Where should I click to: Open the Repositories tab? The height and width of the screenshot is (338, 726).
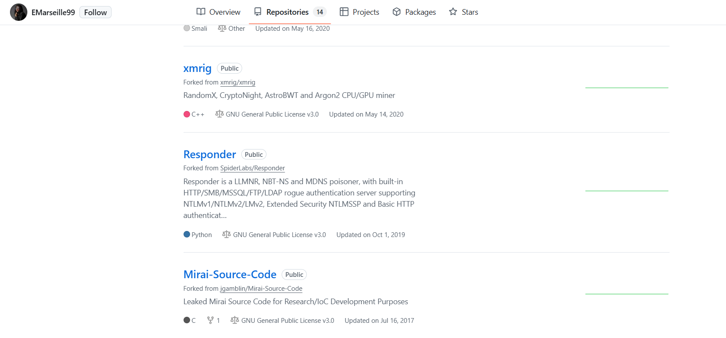(287, 12)
